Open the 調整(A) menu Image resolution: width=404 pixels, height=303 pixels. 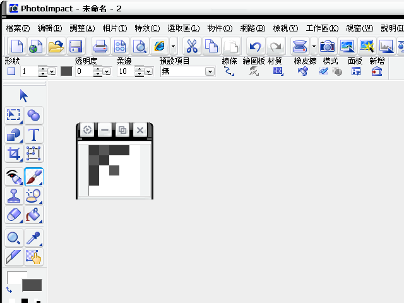point(82,28)
